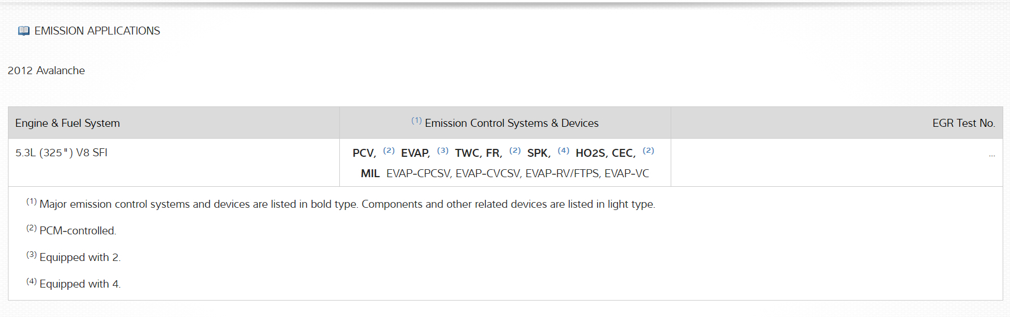1010x317 pixels.
Task: Select the 5.3L (325") V8 SFI engine cell
Action: [61, 153]
